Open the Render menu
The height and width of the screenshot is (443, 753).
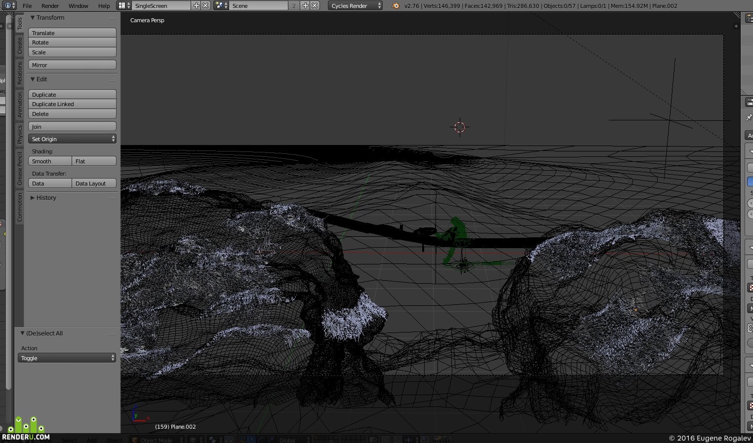50,5
